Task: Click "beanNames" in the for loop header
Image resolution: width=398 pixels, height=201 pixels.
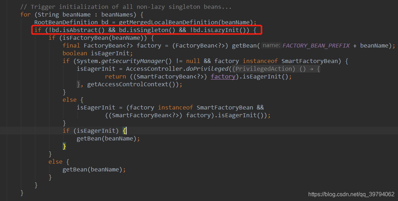Action: coord(117,14)
